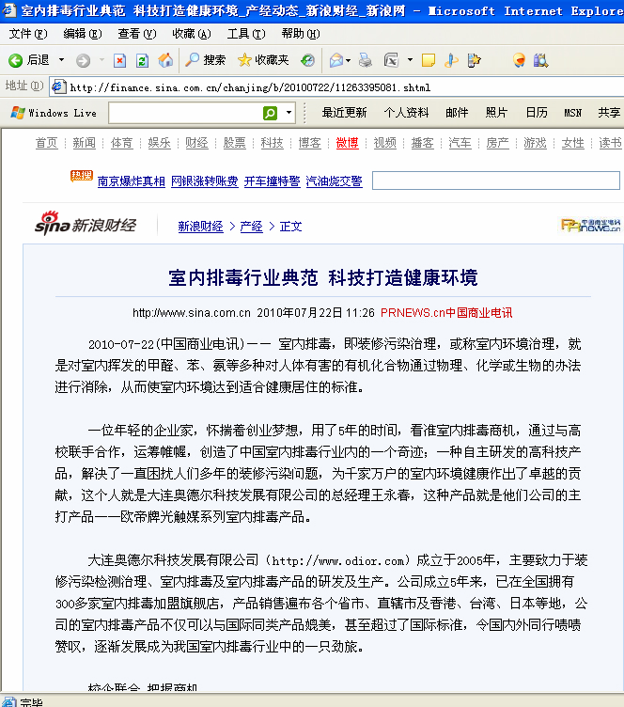Open the 财经 navigation link

(197, 143)
